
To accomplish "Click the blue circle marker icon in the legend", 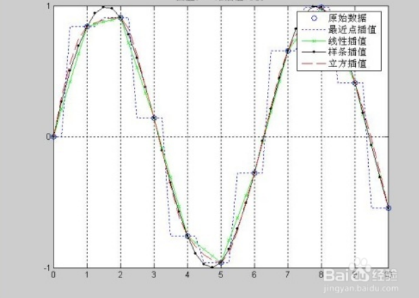I will 315,18.
